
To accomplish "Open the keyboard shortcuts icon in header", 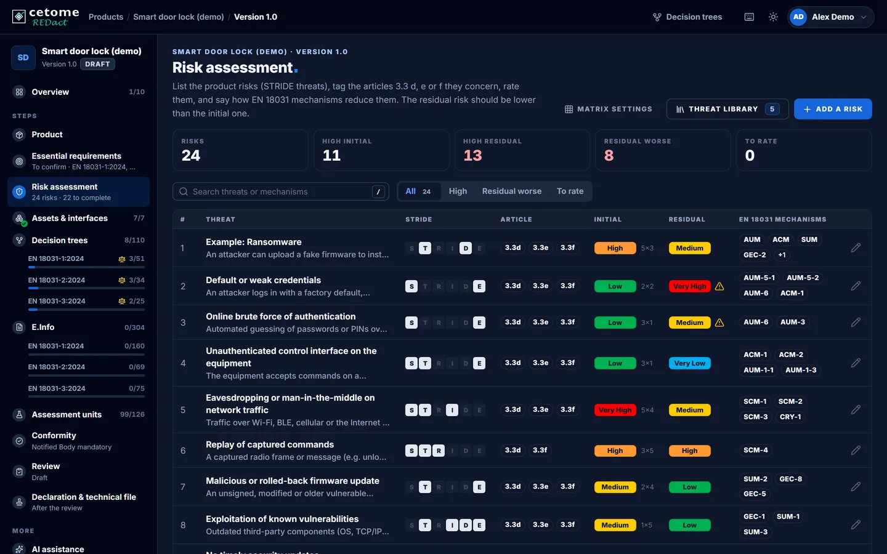I will click(749, 17).
